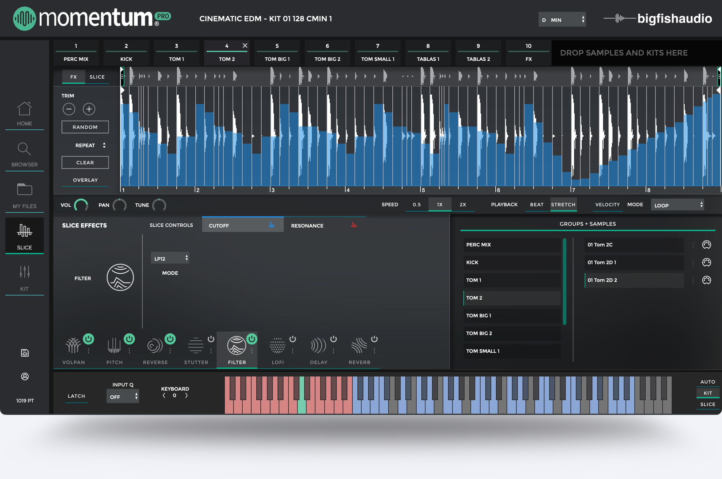Adjust the Vol knob
Viewport: 722px width, 479px height.
pyautogui.click(x=81, y=205)
